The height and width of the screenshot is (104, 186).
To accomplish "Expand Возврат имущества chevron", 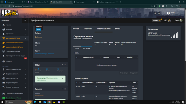I will [x=26, y=88].
